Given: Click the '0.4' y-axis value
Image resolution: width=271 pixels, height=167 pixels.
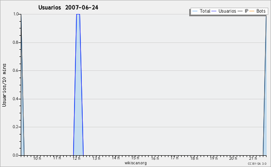Looking at the screenshot, I should tap(16, 99).
